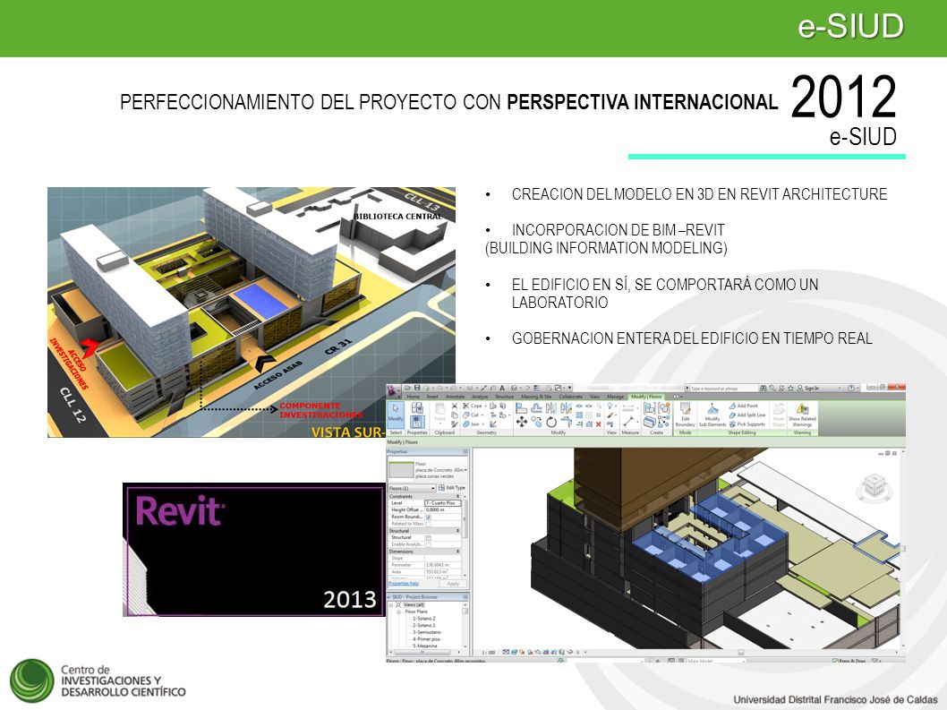Close the Properties palette
The height and width of the screenshot is (710, 947).
pos(465,451)
